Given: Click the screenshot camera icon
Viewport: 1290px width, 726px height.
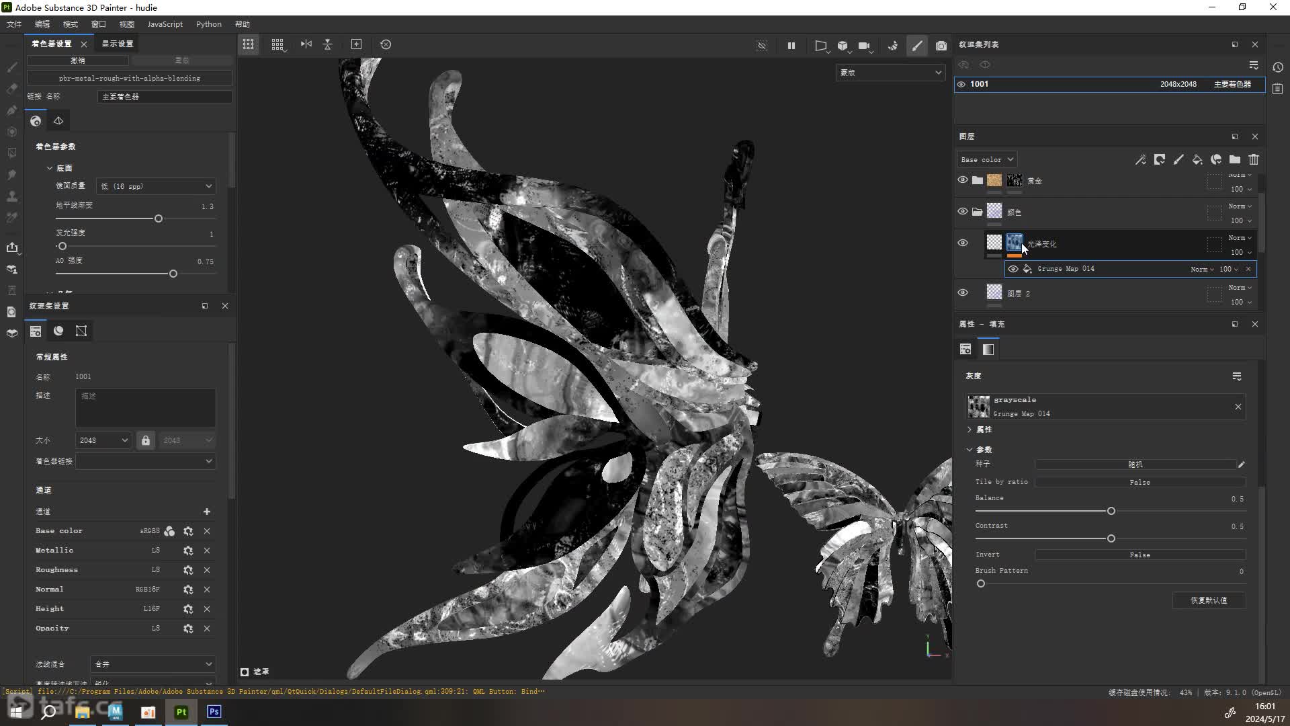Looking at the screenshot, I should pos(941,46).
